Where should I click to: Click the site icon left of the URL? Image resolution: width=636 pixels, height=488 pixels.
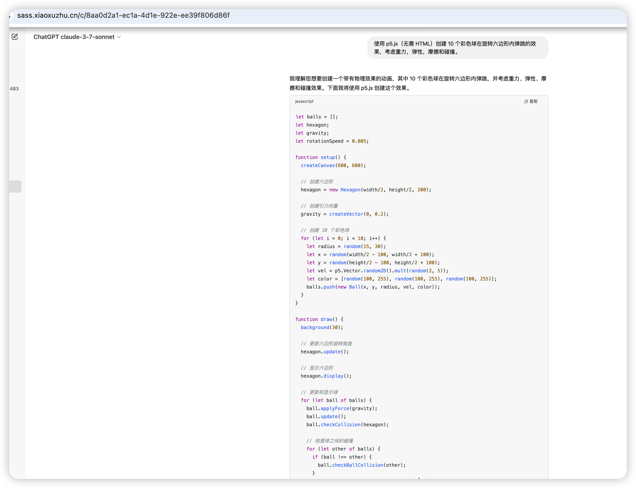tap(10, 15)
